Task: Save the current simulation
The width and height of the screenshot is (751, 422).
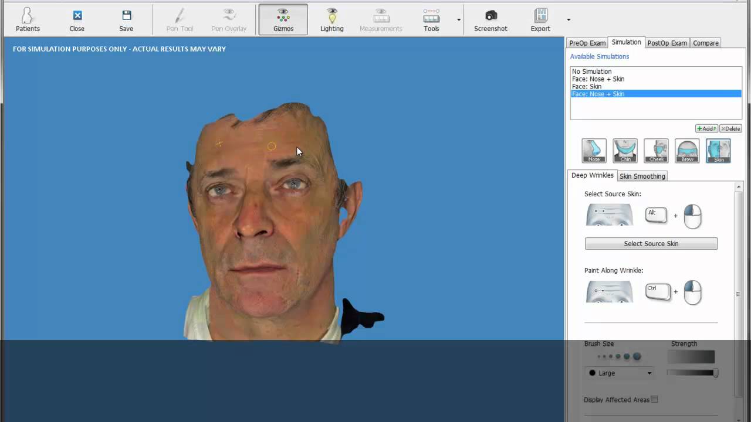Action: point(126,20)
